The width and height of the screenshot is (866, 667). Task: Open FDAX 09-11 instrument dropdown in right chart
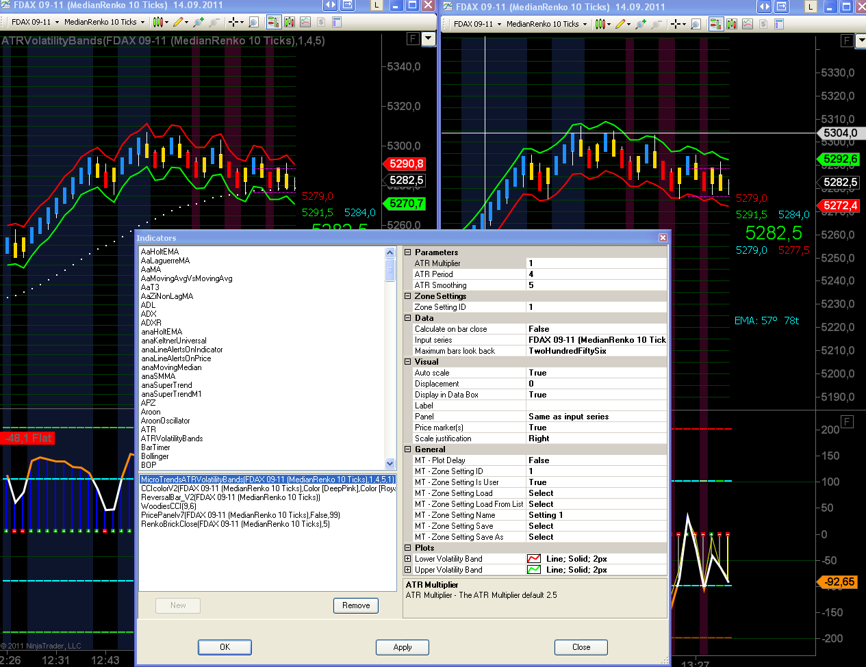(477, 24)
